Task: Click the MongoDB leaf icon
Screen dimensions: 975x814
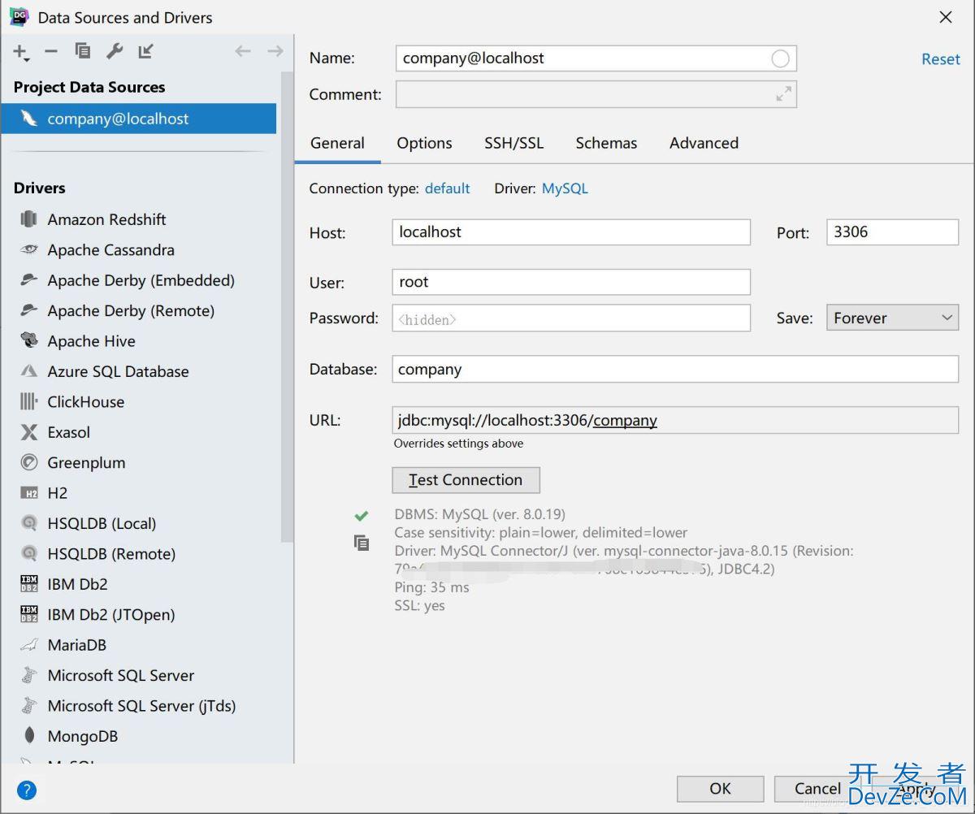Action: click(29, 736)
